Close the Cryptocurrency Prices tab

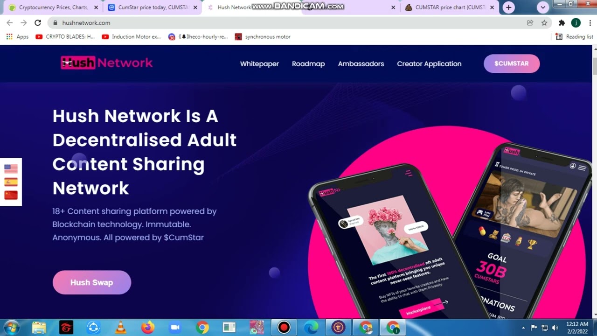96,7
